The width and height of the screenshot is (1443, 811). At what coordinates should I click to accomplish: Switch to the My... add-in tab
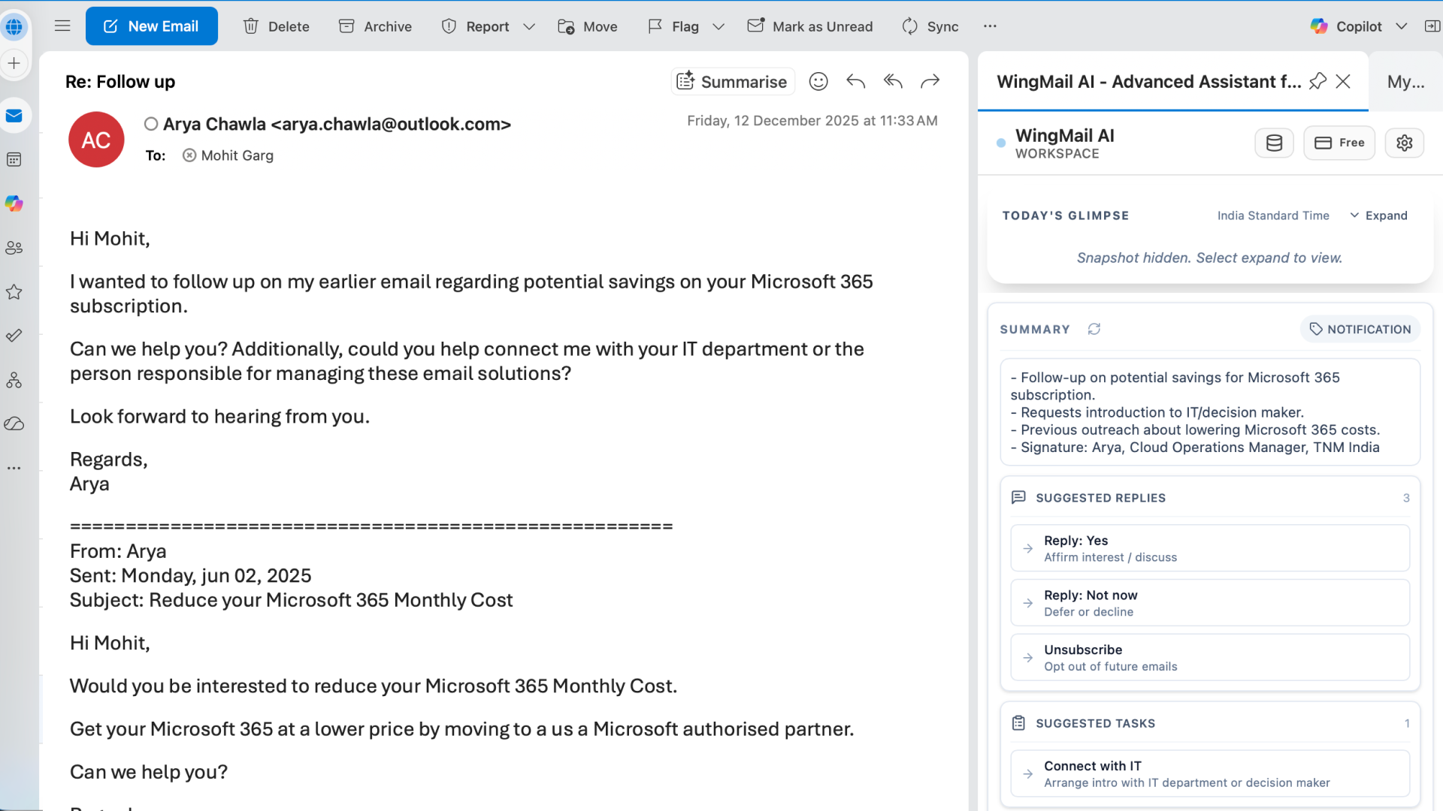[1405, 81]
